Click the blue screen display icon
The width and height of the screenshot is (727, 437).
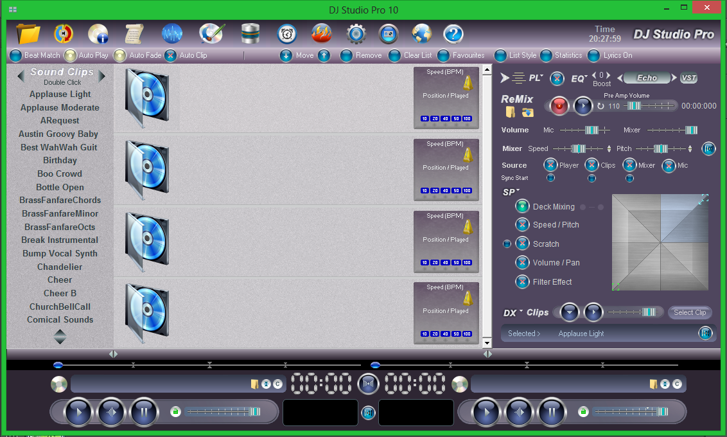point(389,34)
